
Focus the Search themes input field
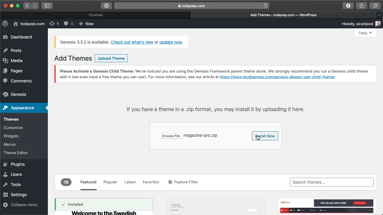332,182
